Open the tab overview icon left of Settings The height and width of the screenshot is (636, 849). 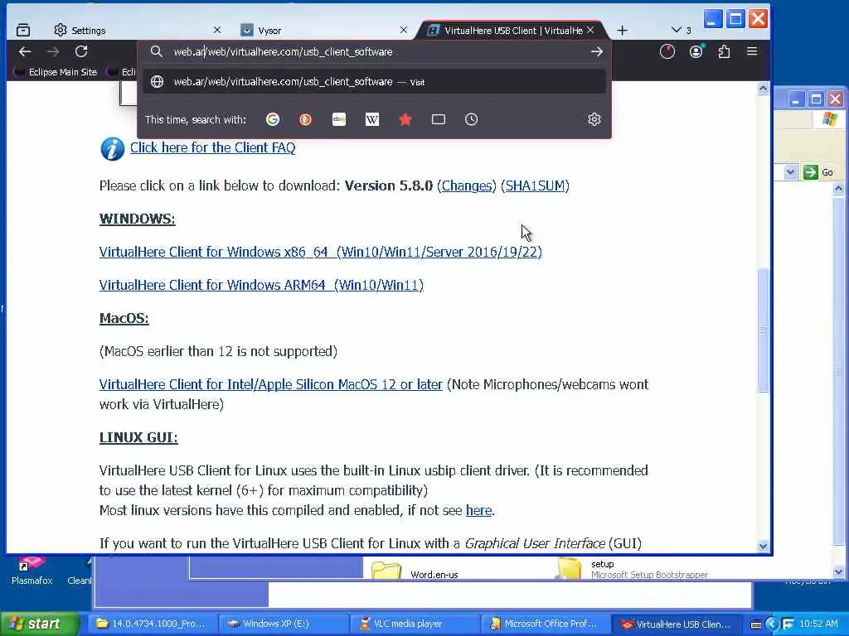23,31
